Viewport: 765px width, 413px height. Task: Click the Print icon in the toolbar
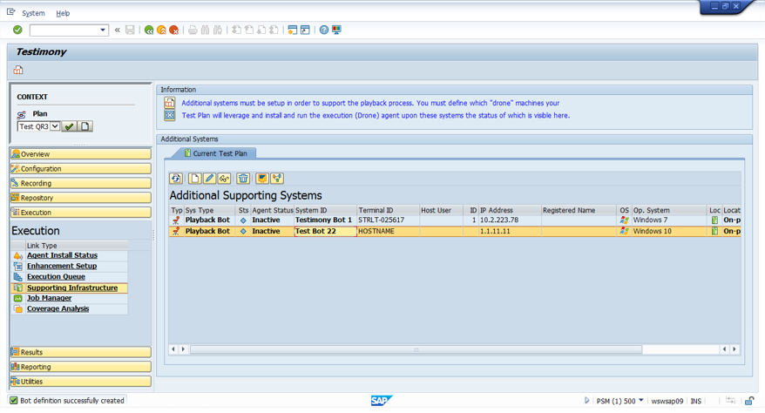point(193,30)
